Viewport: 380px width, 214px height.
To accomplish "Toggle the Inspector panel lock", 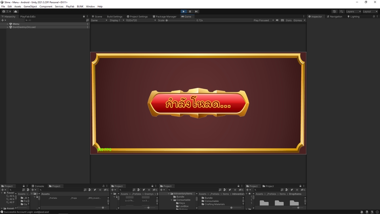I will [x=374, y=17].
